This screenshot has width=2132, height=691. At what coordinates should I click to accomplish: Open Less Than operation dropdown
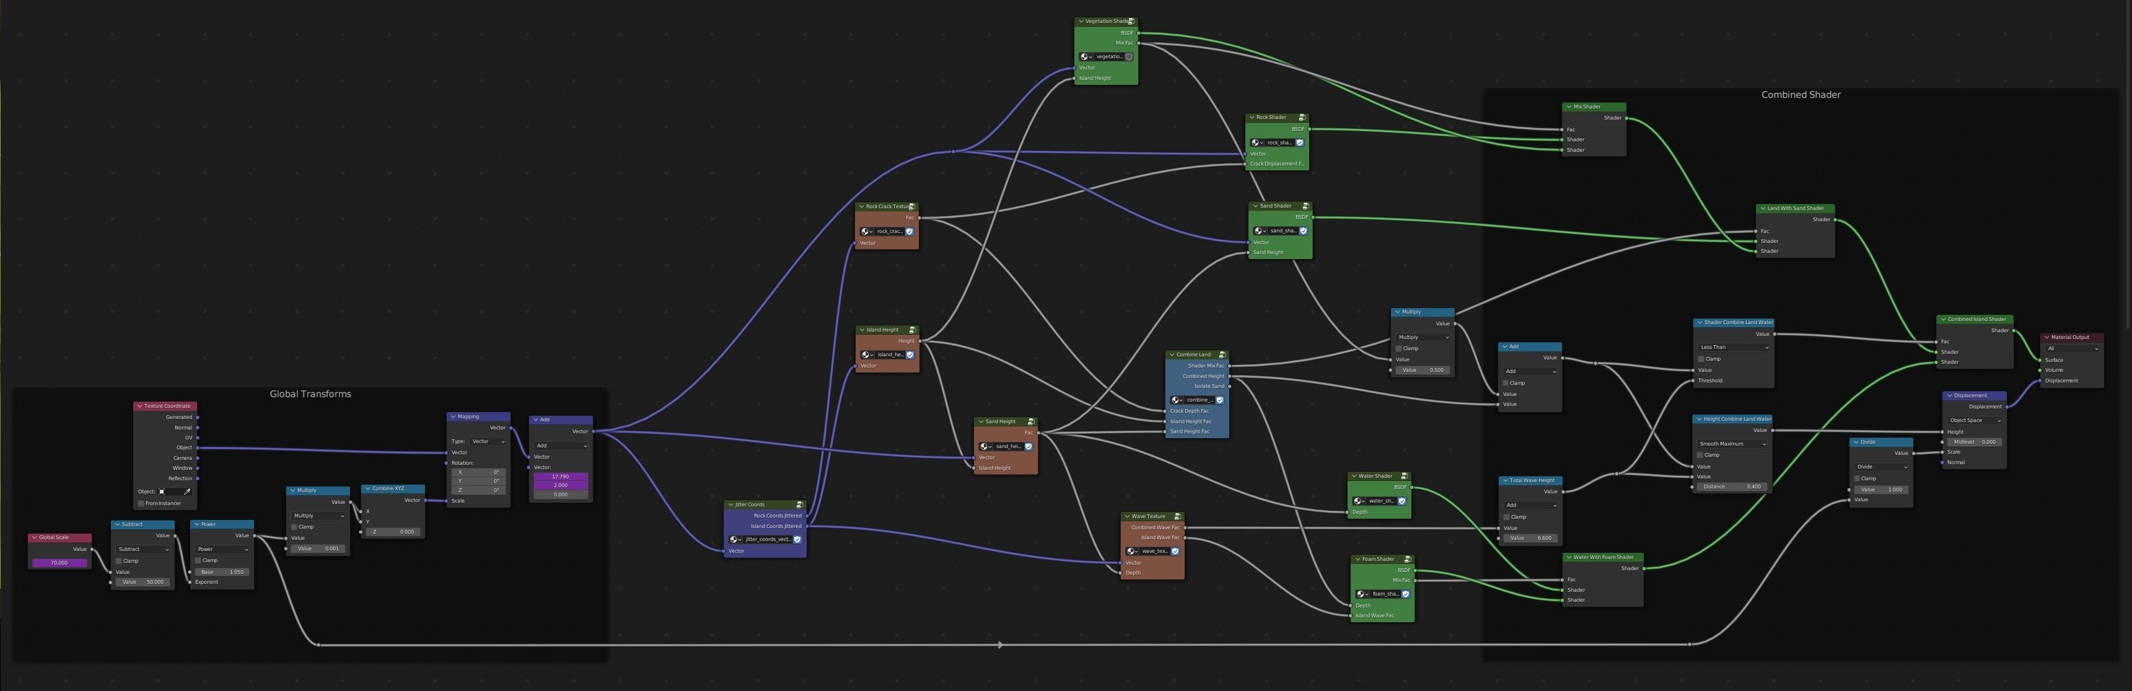point(1733,348)
